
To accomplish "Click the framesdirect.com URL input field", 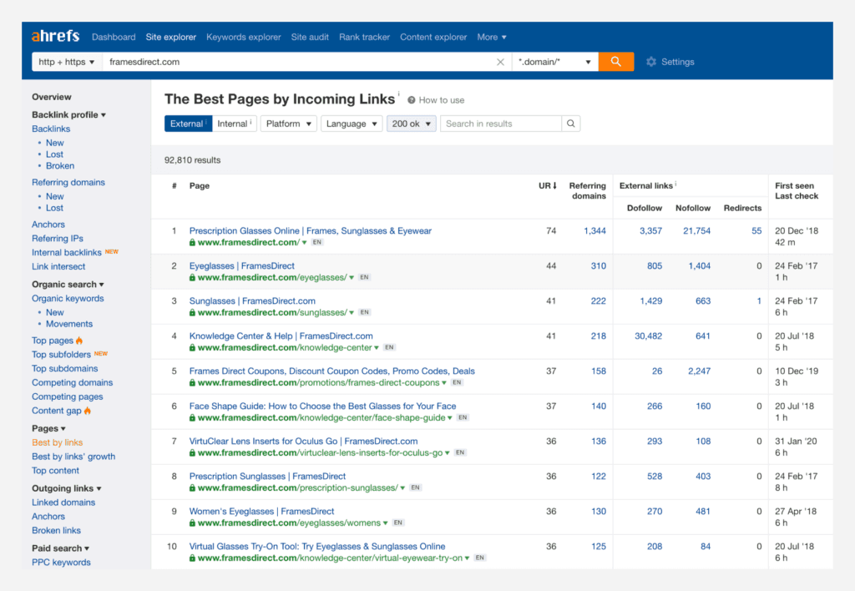I will [x=299, y=62].
